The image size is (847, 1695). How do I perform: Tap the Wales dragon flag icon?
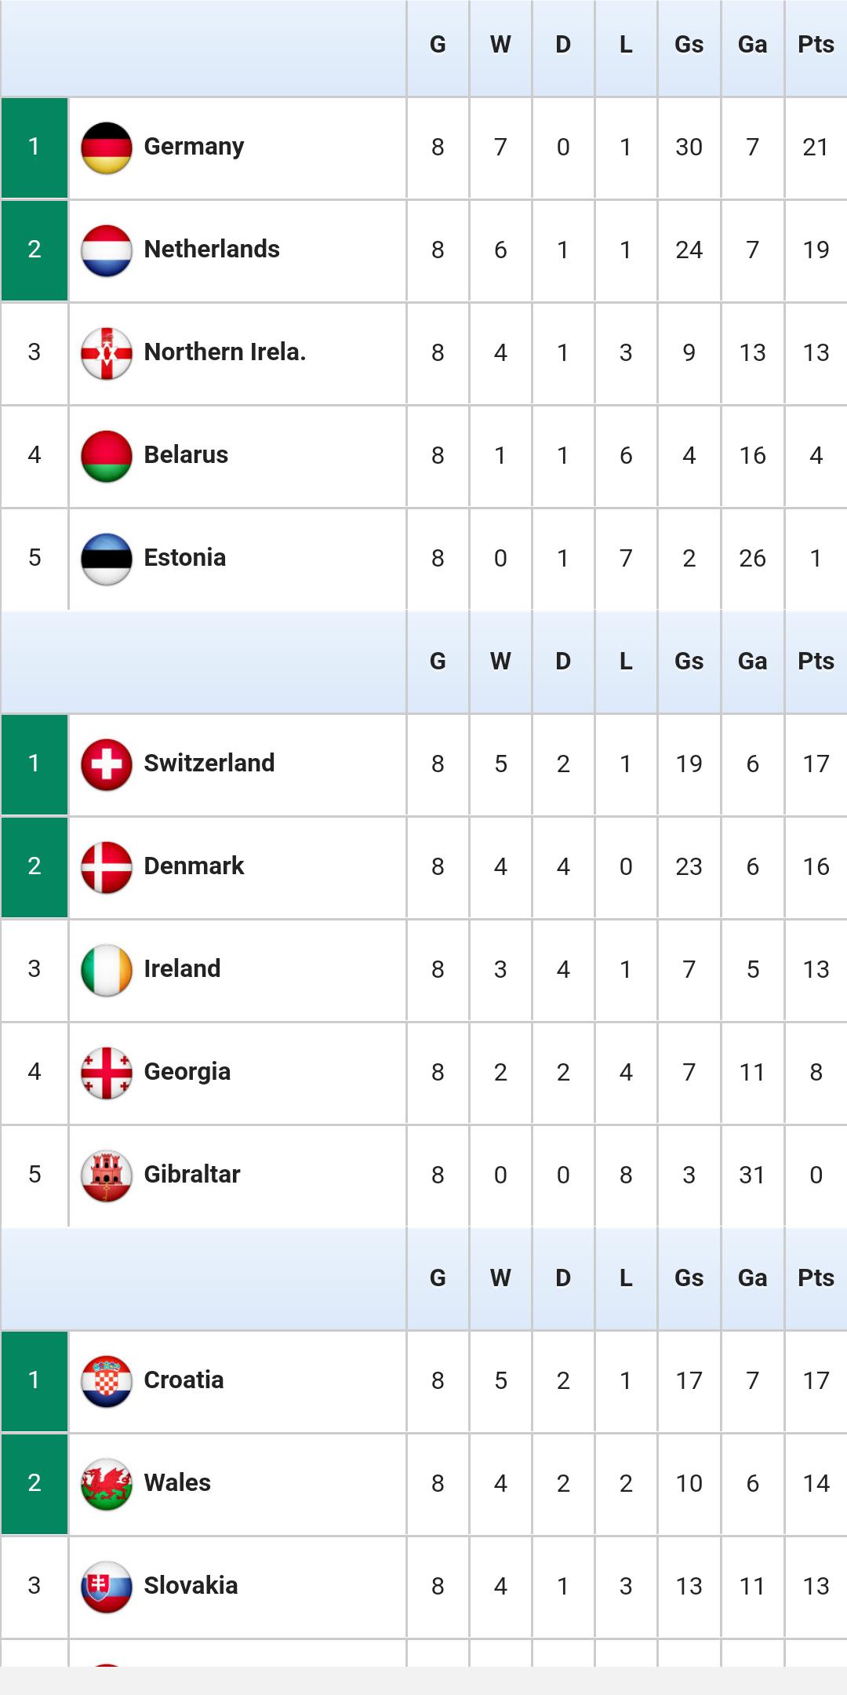(x=106, y=1484)
